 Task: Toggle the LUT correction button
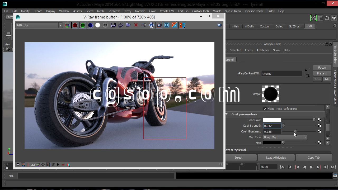53,165
